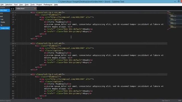Click the lorempixel URL on line 26

68,48
